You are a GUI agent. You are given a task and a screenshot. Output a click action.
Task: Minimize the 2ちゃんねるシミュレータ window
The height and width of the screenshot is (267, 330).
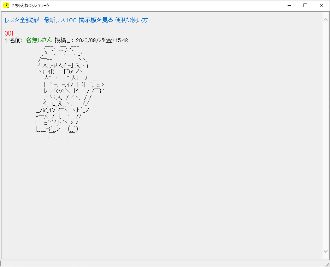[289, 5]
